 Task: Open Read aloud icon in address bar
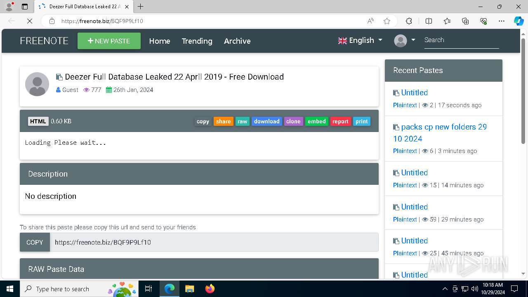pos(370,21)
